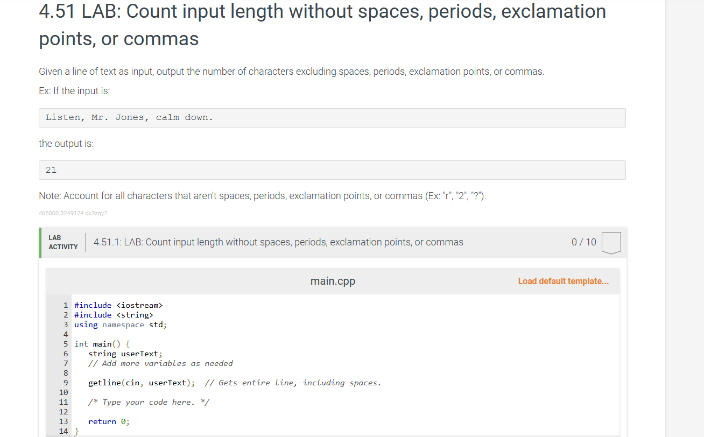Click the Note paragraph about counting characters
Viewport: 704px width, 437px height.
(x=262, y=195)
